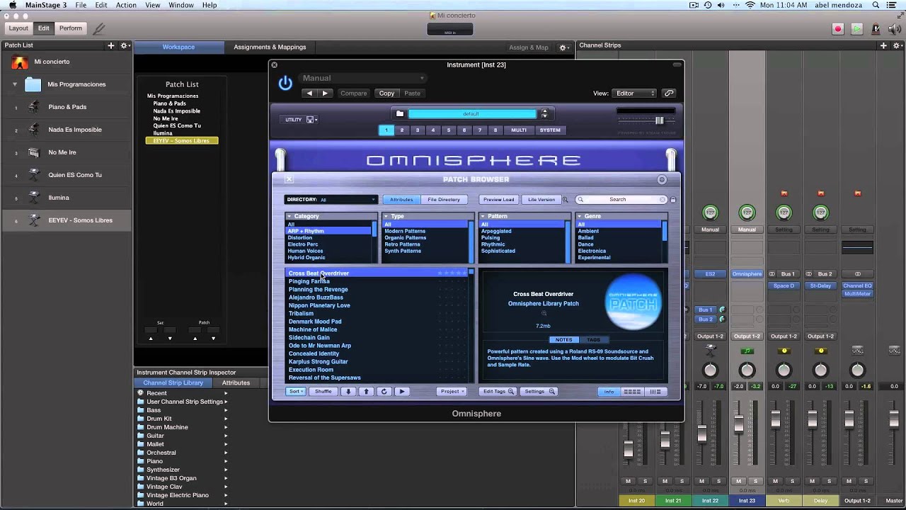Select the Info view button
This screenshot has width=906, height=510.
pos(609,392)
